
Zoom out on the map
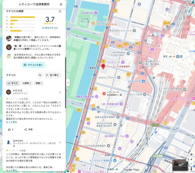191,164
